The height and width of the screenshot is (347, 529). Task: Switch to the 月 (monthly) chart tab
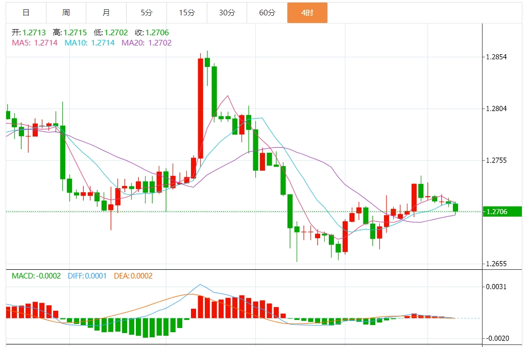(106, 13)
